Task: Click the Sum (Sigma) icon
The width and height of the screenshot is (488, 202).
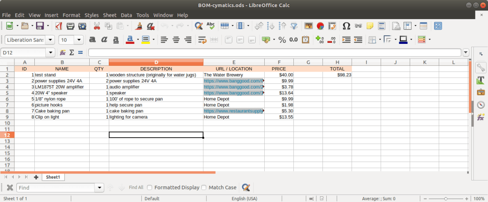Action: coord(72,52)
